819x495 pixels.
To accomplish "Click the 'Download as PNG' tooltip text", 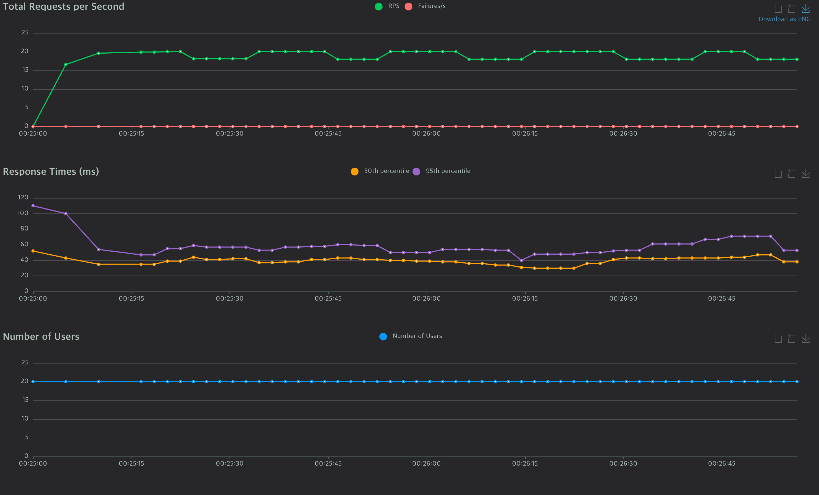I will (x=784, y=19).
